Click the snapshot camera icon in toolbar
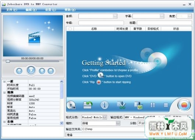The image size is (195, 140). pos(139,105)
